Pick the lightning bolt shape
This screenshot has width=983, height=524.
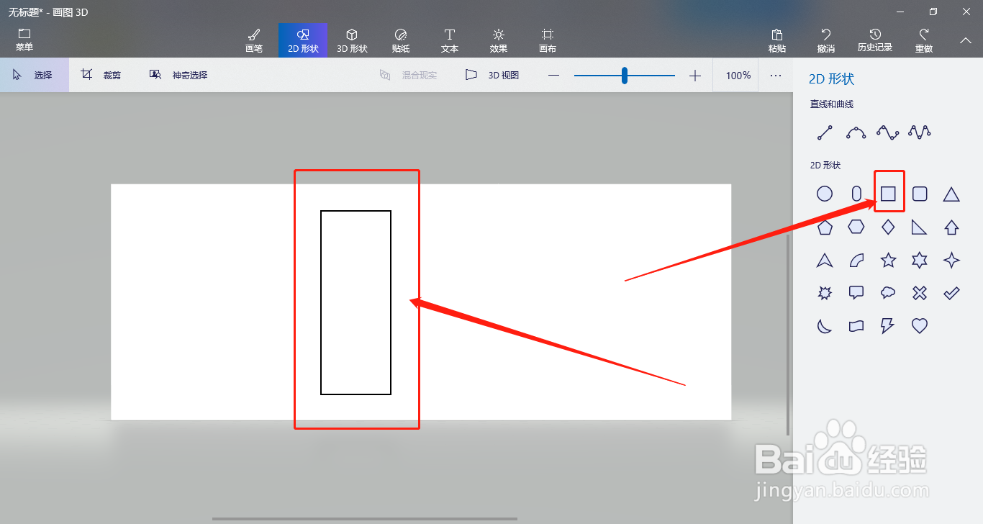[888, 326]
